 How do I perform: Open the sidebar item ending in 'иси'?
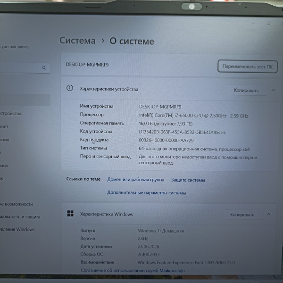click(4, 166)
